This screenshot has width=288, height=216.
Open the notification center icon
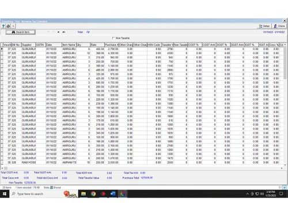(x=281, y=194)
